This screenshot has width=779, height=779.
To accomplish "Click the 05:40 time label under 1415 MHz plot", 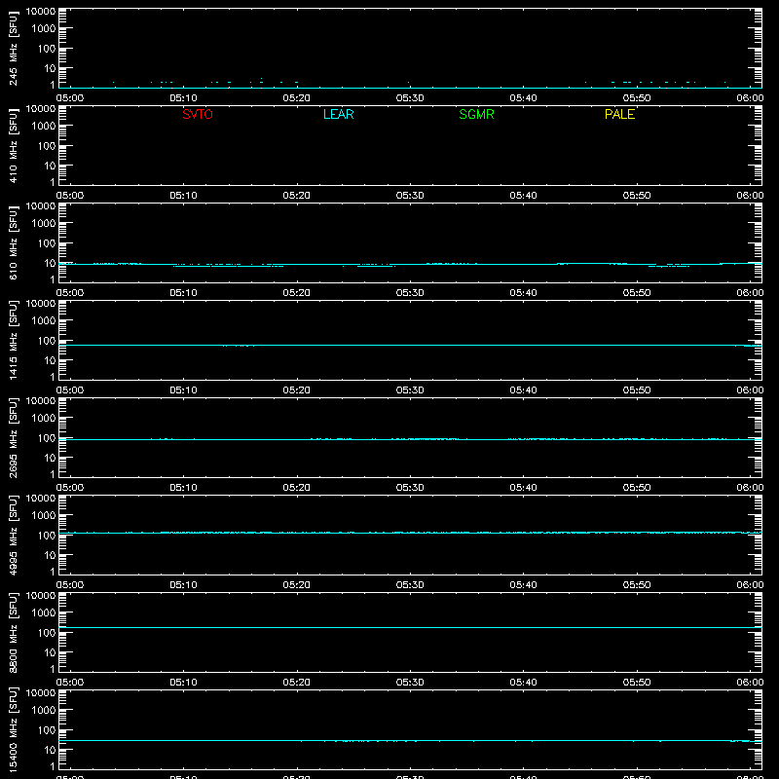I will click(523, 390).
